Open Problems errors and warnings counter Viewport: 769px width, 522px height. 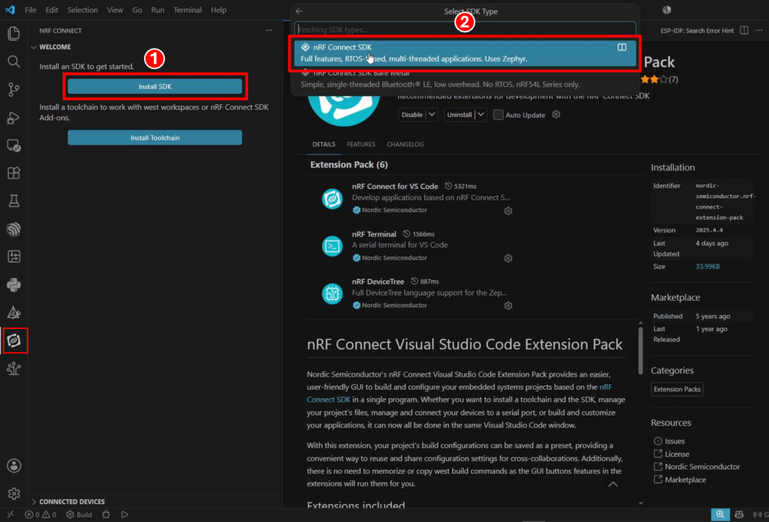click(x=41, y=514)
